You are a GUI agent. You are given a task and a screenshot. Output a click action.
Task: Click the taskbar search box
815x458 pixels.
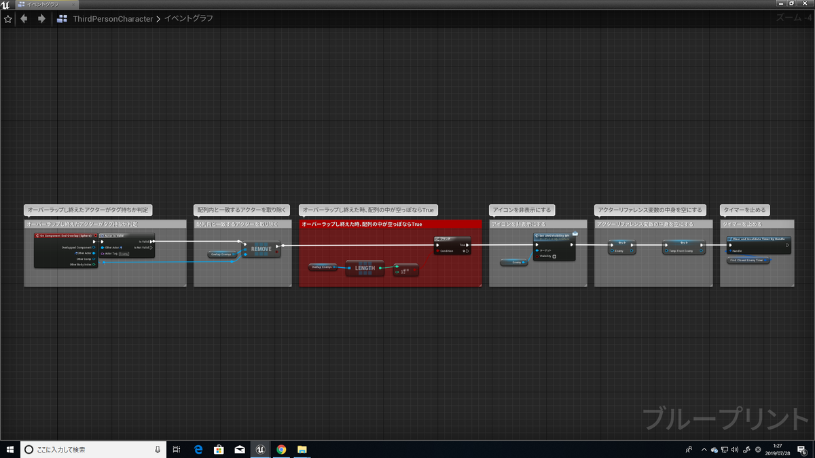(x=94, y=449)
